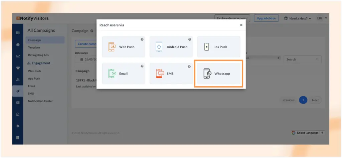
Task: Open Notification Center from the sidebar
Action: point(40,101)
